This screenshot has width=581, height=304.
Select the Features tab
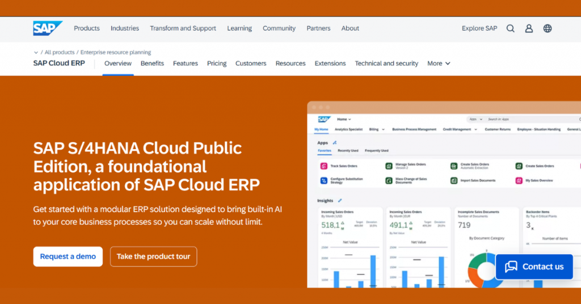[x=186, y=64]
